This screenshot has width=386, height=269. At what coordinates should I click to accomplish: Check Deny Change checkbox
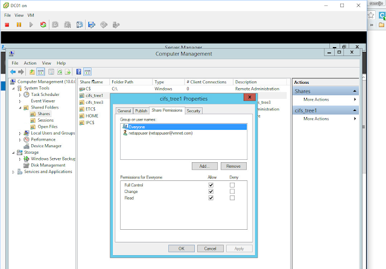pos(232,191)
